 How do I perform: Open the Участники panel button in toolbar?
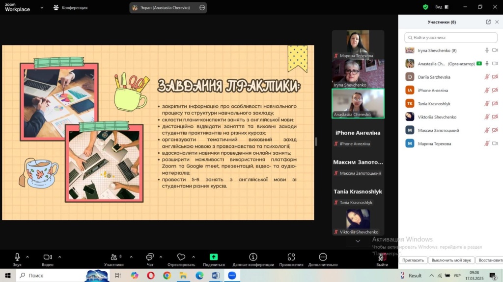[114, 259]
